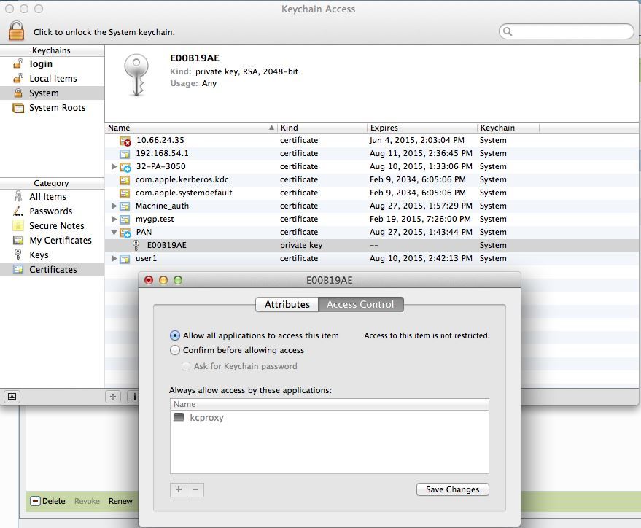Click Revoke in the background window
641x528 pixels.
pyautogui.click(x=87, y=501)
